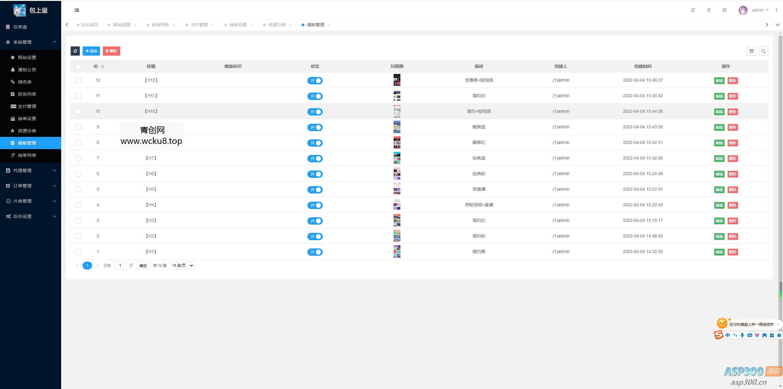Click the top bar refresh page icon
The image size is (783, 389).
coord(693,10)
